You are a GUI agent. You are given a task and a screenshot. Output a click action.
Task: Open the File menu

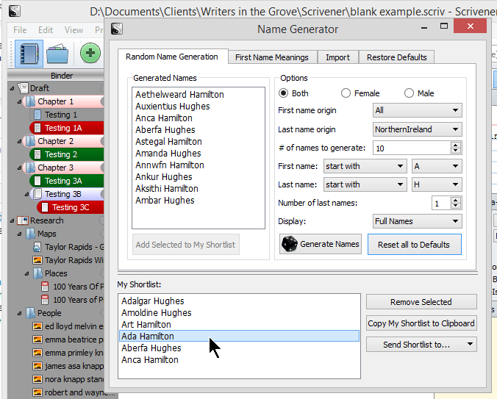[20, 30]
